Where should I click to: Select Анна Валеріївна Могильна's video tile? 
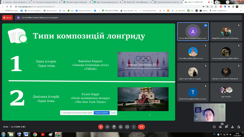click(193, 52)
